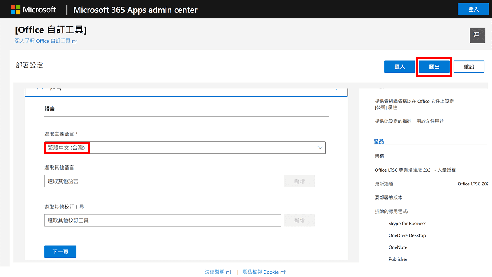Click external link icon next to 隱私權與 Cookie
The height and width of the screenshot is (277, 492).
tap(283, 272)
